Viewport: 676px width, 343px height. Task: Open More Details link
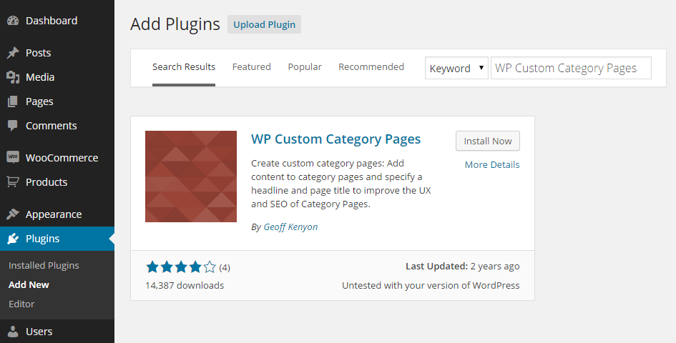[492, 164]
